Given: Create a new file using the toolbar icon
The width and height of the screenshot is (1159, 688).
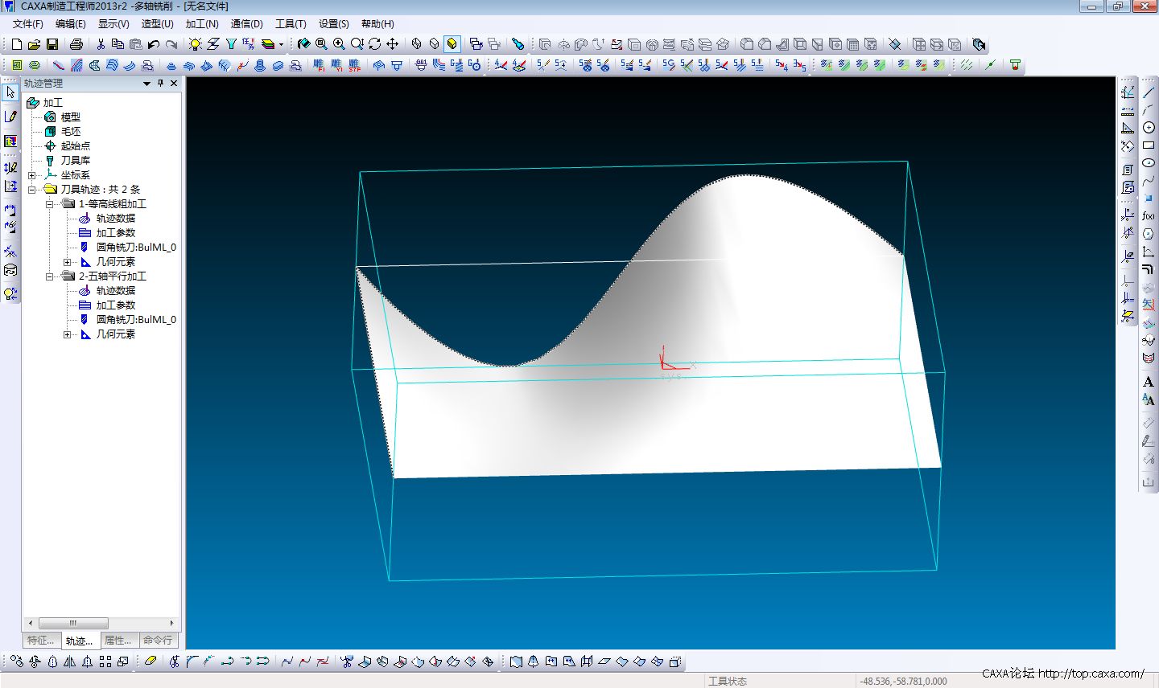Looking at the screenshot, I should [16, 44].
